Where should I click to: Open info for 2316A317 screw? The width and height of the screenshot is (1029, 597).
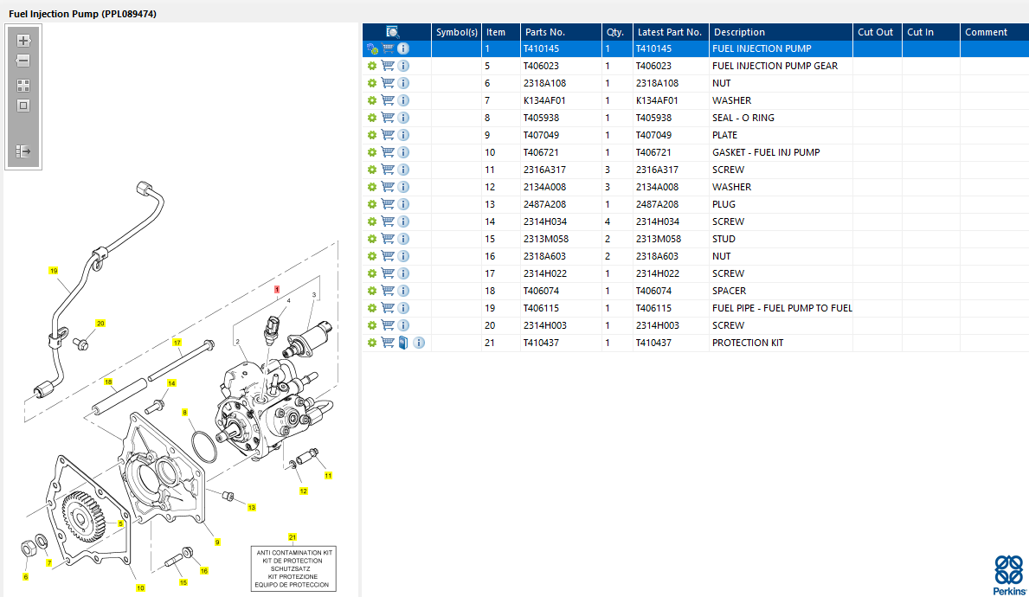(x=403, y=170)
